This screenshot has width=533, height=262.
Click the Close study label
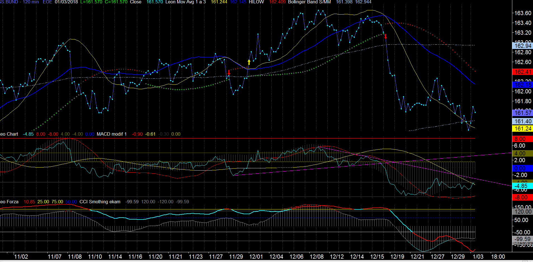(135, 2)
